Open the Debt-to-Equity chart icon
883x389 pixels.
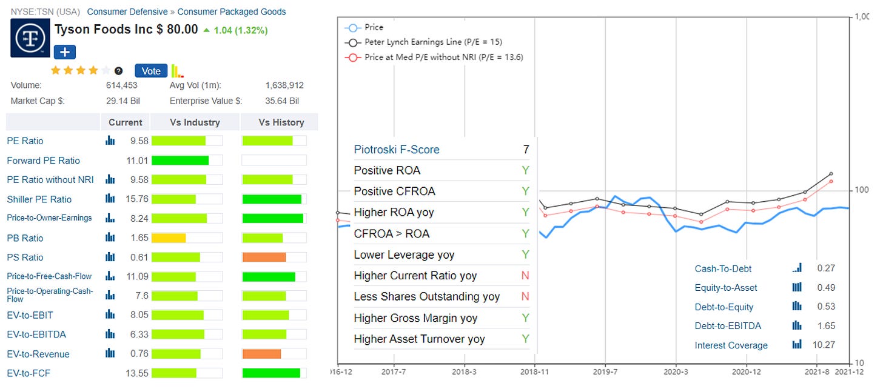click(x=797, y=307)
